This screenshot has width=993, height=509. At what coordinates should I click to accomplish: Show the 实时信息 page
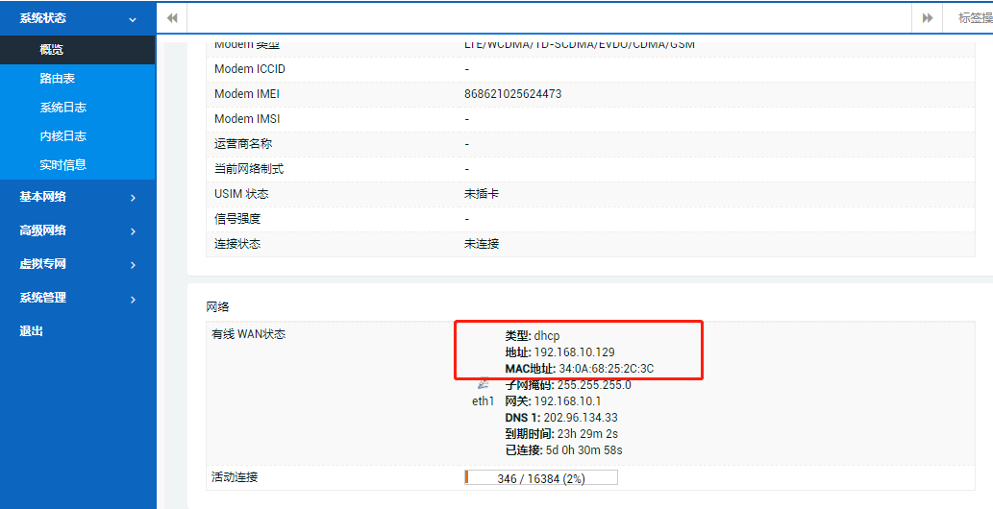(x=62, y=165)
